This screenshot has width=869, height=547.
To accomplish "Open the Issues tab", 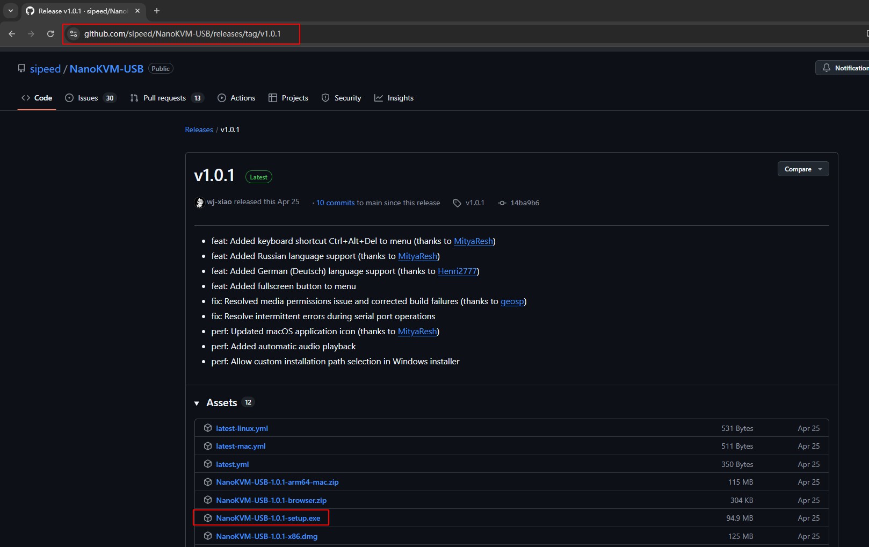I will [x=90, y=98].
